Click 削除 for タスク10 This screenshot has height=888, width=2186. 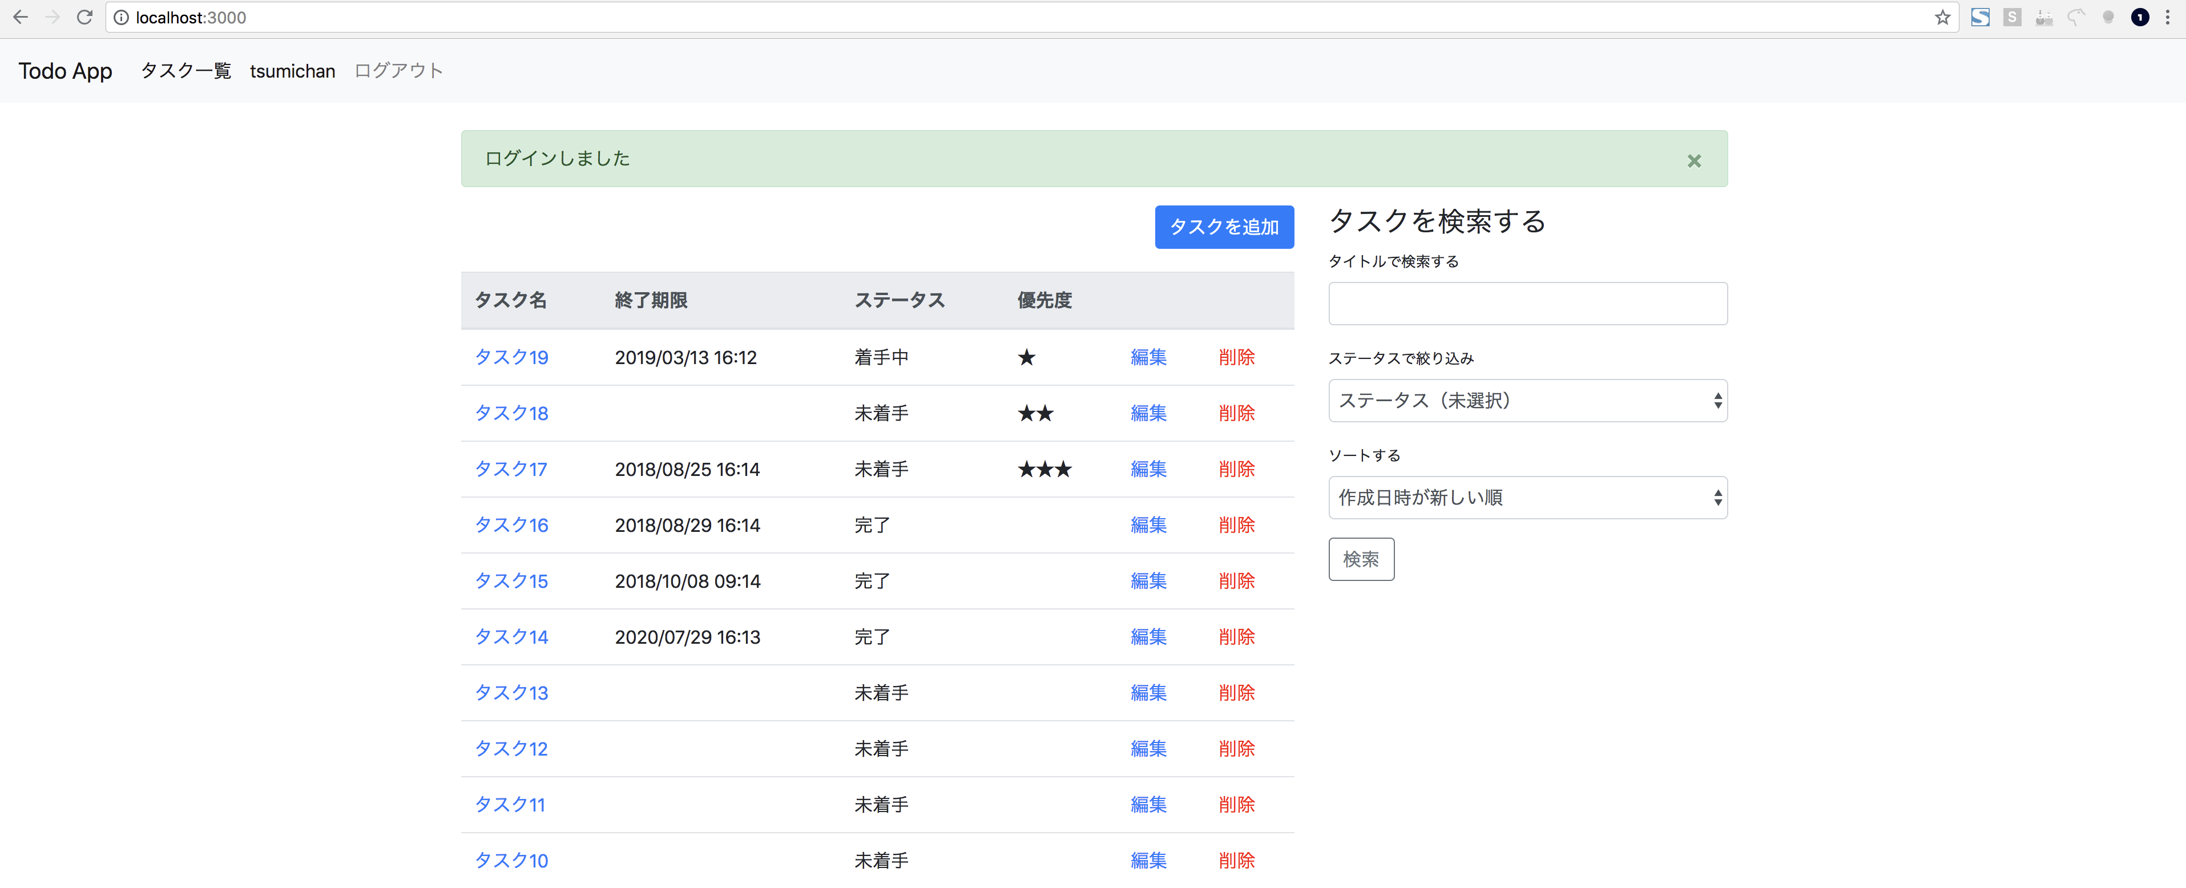1236,861
